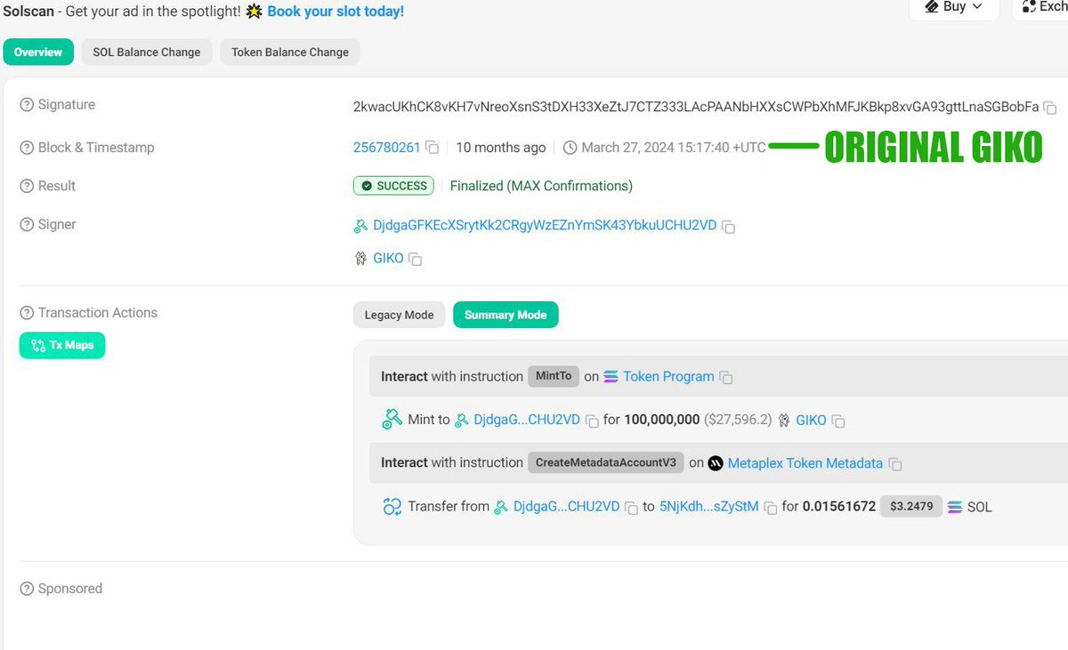Screen dimensions: 1068x650
Task: Open the SOL Balance Change tab
Action: [x=147, y=52]
